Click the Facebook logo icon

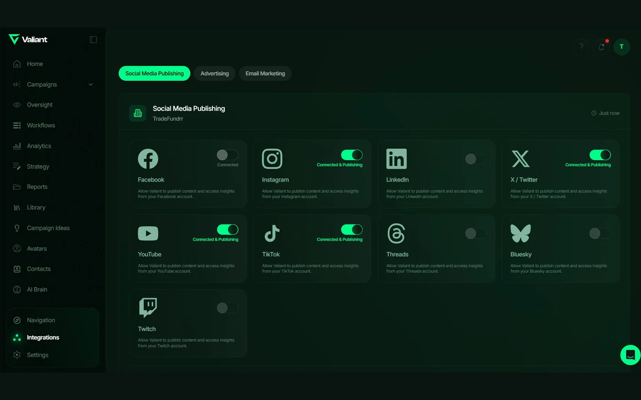click(148, 159)
